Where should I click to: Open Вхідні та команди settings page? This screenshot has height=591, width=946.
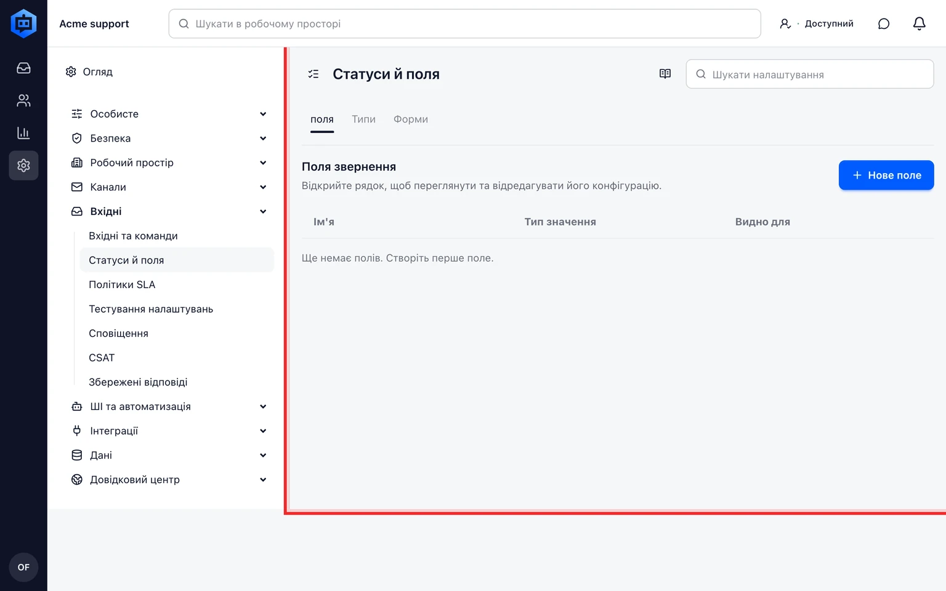177,236
